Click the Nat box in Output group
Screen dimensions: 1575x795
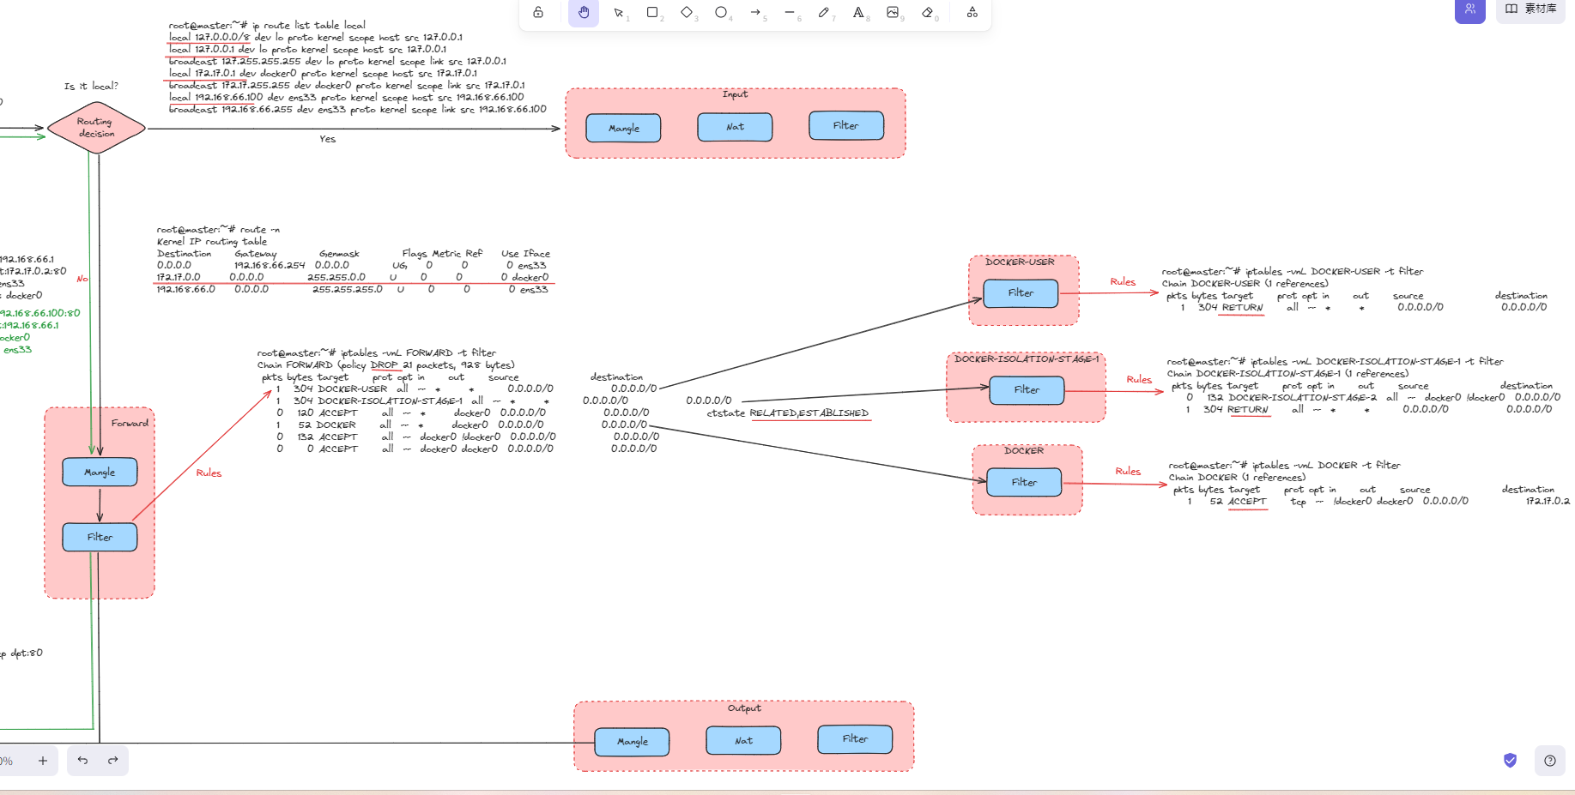point(743,741)
